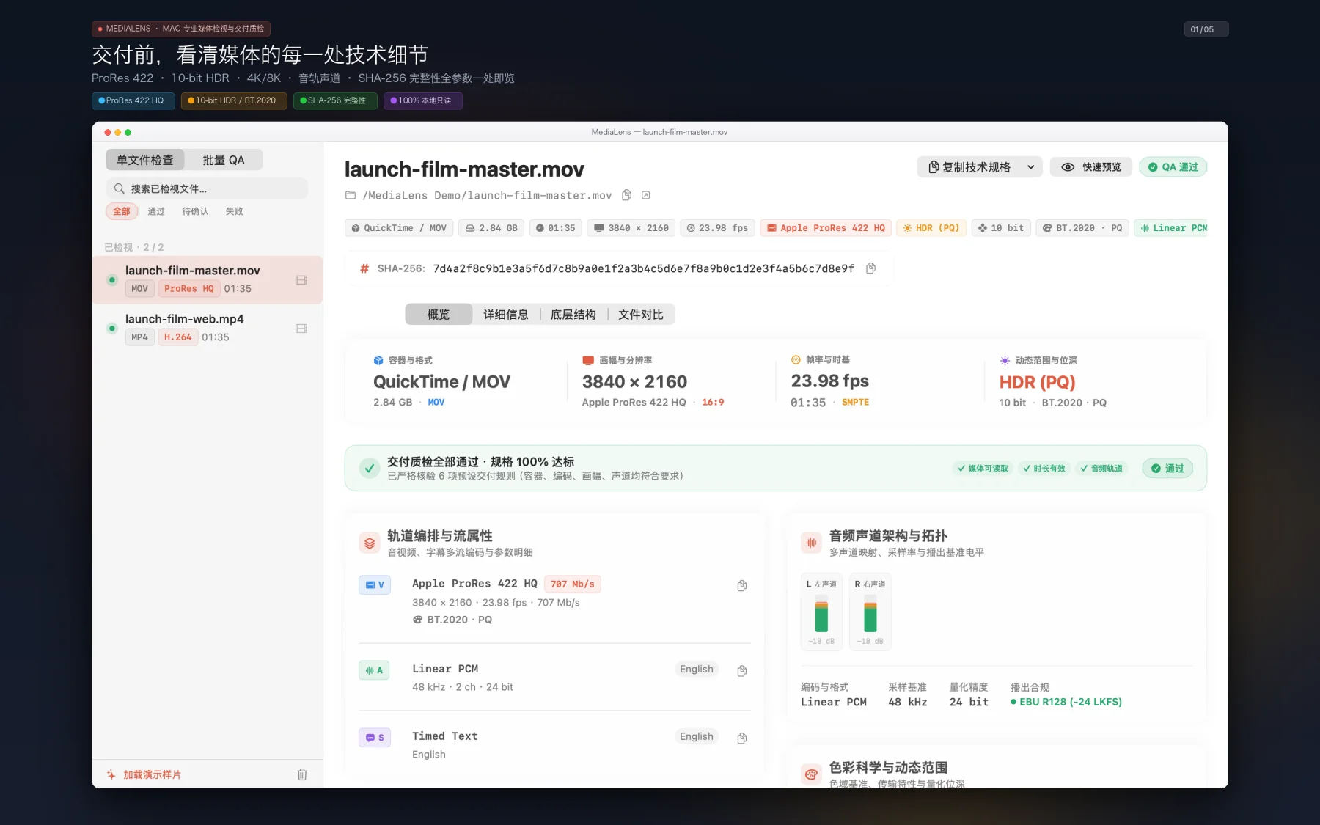Copy the SHA-256 hash value
The image size is (1320, 825).
[870, 268]
